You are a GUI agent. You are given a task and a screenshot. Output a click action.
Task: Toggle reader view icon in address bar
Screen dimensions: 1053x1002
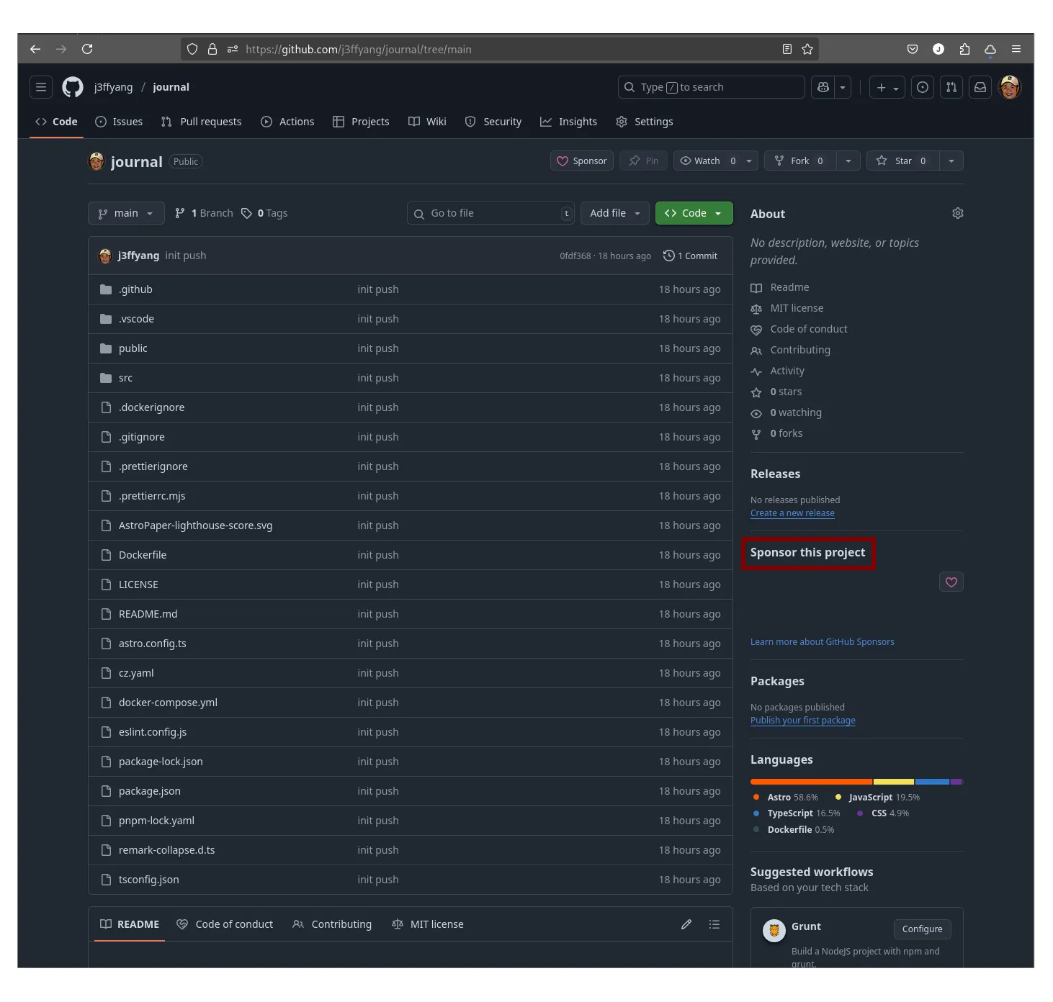click(787, 49)
